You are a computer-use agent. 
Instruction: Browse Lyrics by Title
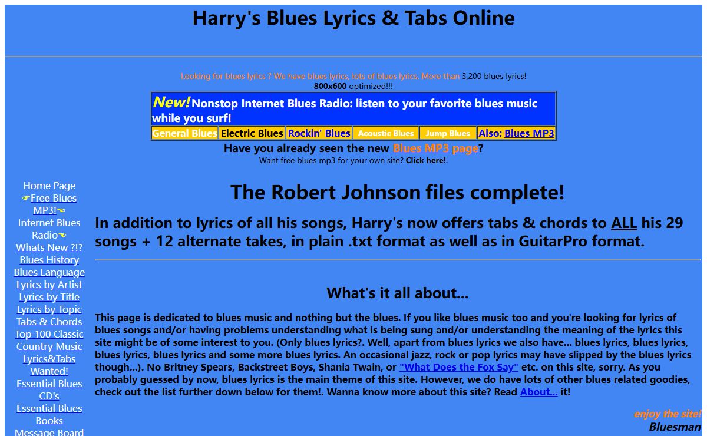pos(49,297)
